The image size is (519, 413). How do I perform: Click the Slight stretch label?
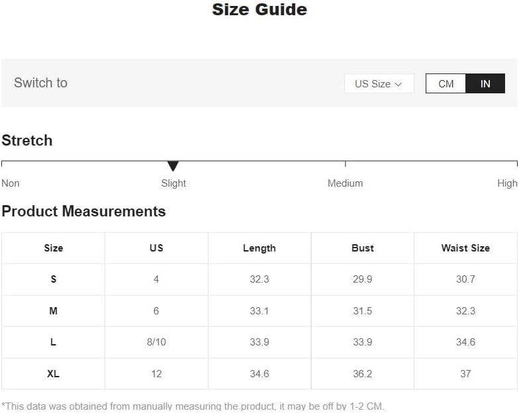tap(173, 183)
